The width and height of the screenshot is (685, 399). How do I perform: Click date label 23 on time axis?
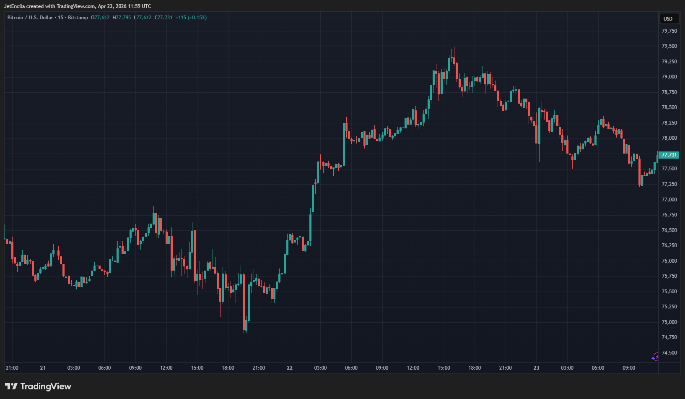point(536,368)
